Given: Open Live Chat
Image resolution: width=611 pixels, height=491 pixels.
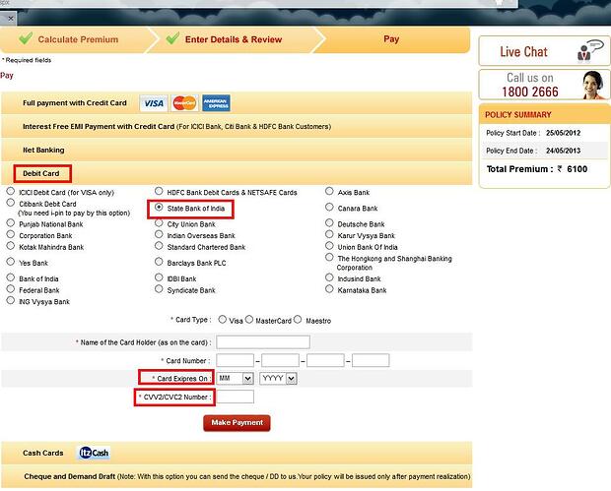Looking at the screenshot, I should (x=544, y=51).
